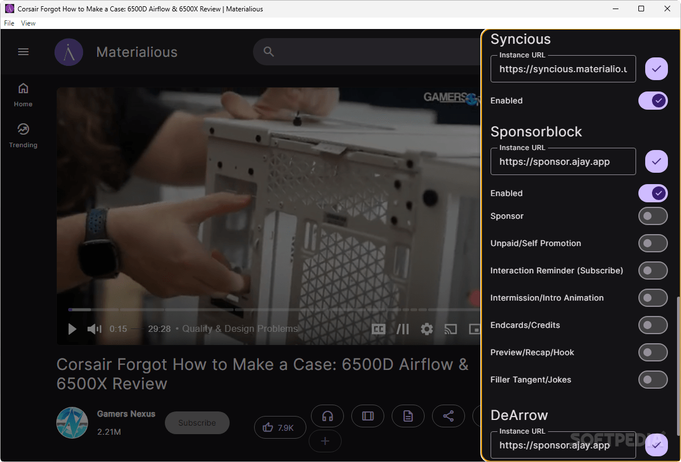The height and width of the screenshot is (462, 681).
Task: Go to the Home page
Action: 23,95
